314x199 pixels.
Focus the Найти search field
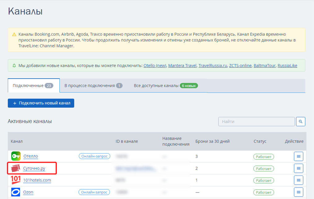pyautogui.click(x=256, y=121)
